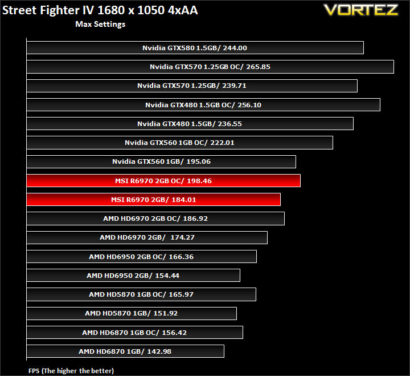
Task: Select the AMD HD5870 1GB 151.92 bar
Action: point(132,313)
